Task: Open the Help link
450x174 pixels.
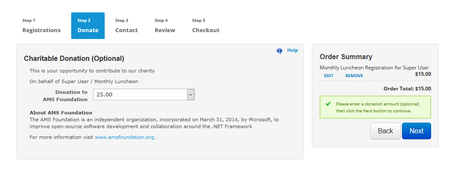Action: click(293, 50)
